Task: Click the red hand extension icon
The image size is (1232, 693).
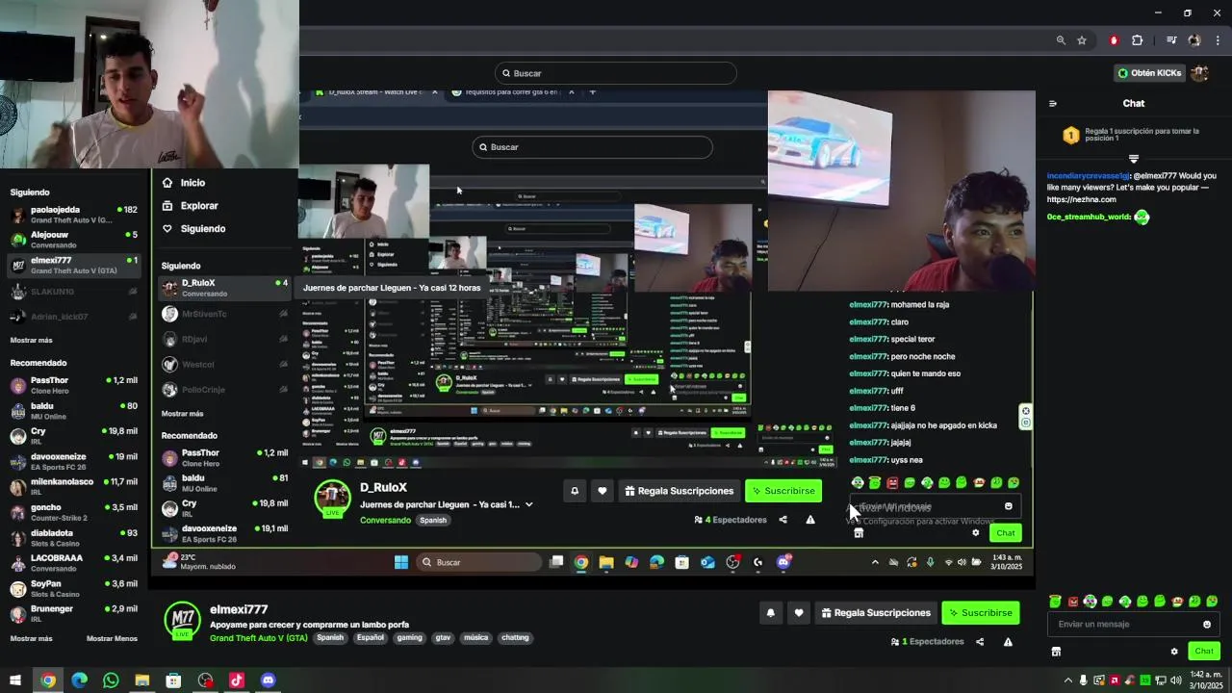Action: pyautogui.click(x=1114, y=40)
